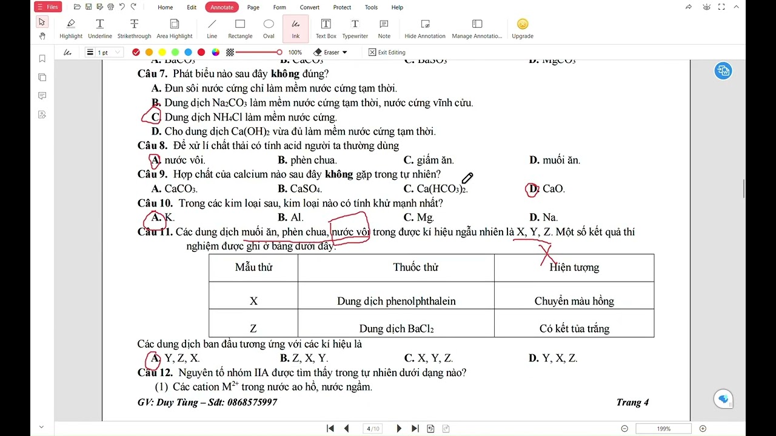This screenshot has height=436, width=776.
Task: Select the Annotate tab
Action: point(222,7)
